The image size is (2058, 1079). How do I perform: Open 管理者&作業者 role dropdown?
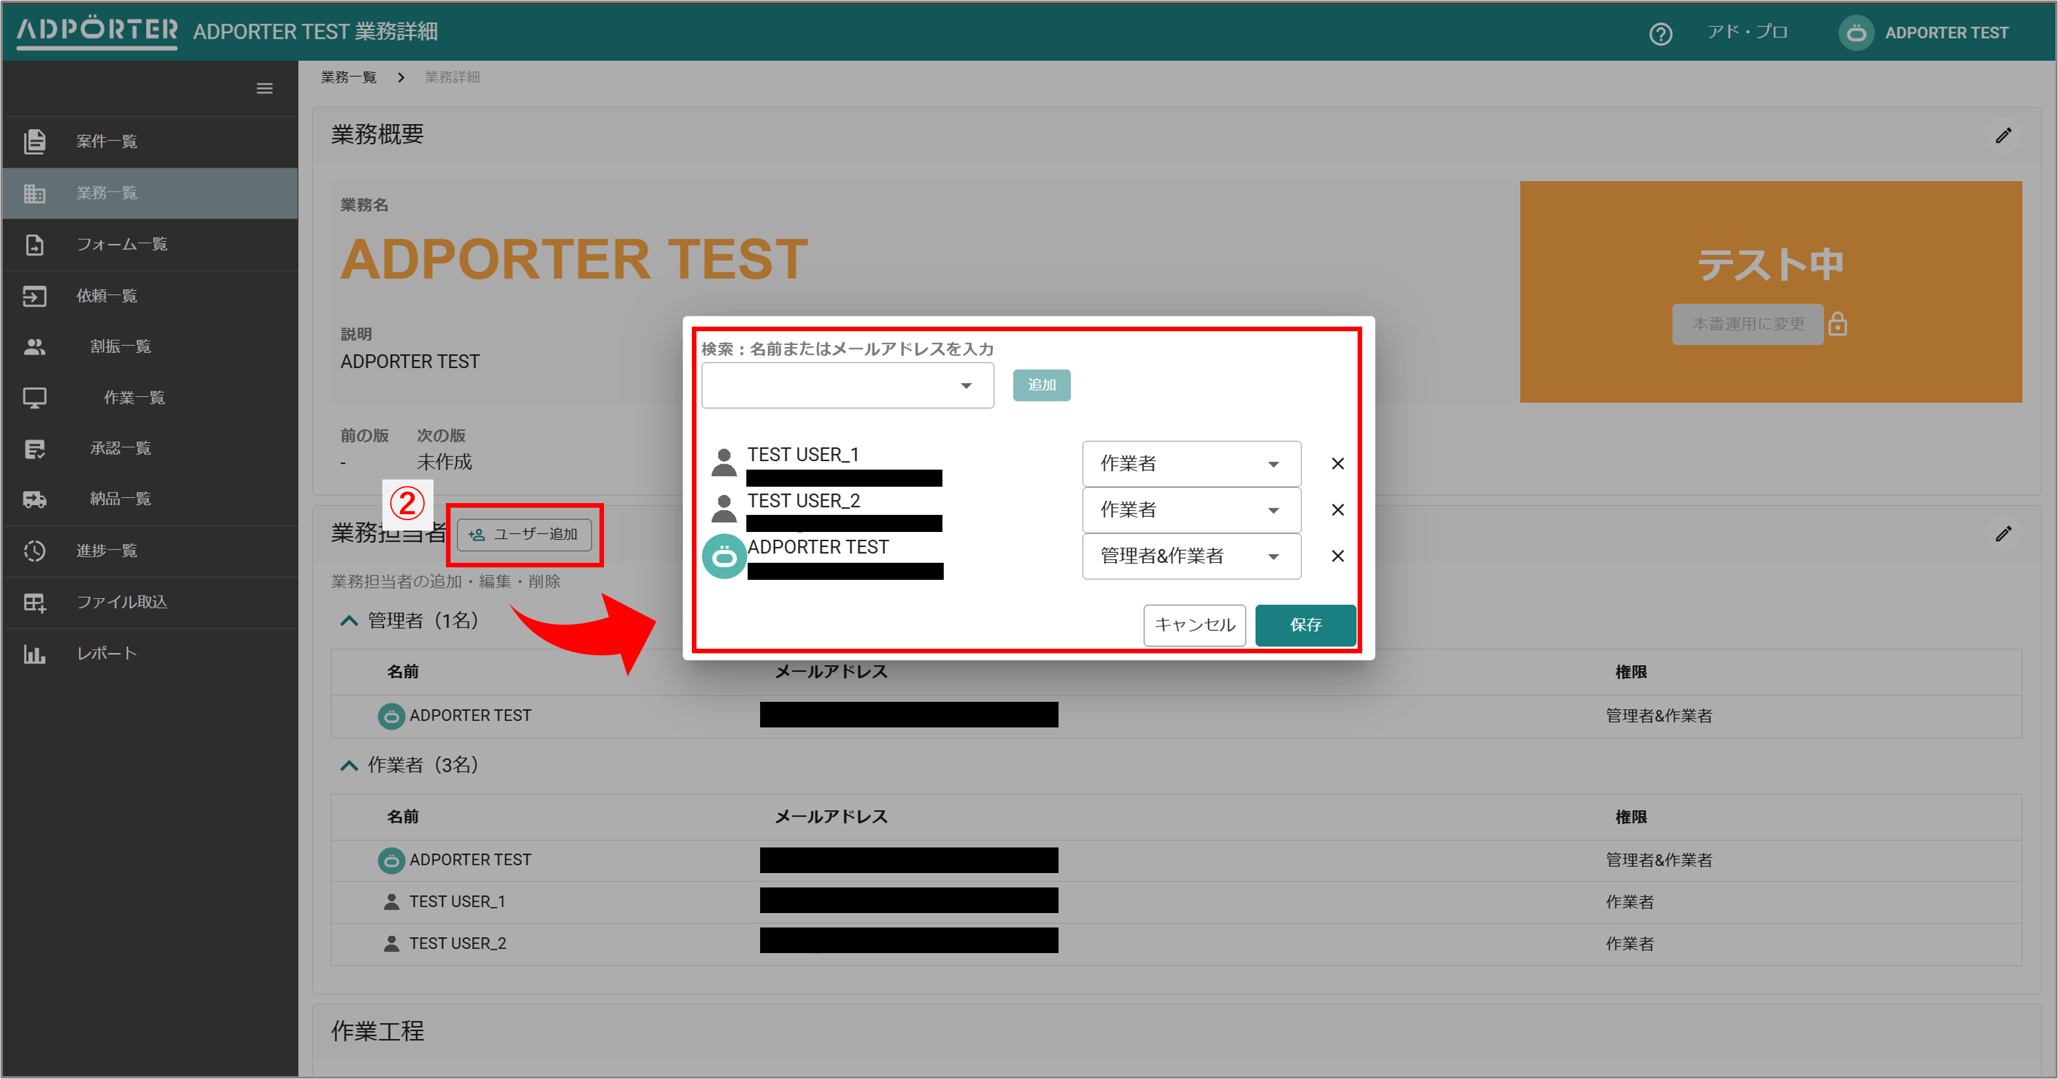point(1191,556)
